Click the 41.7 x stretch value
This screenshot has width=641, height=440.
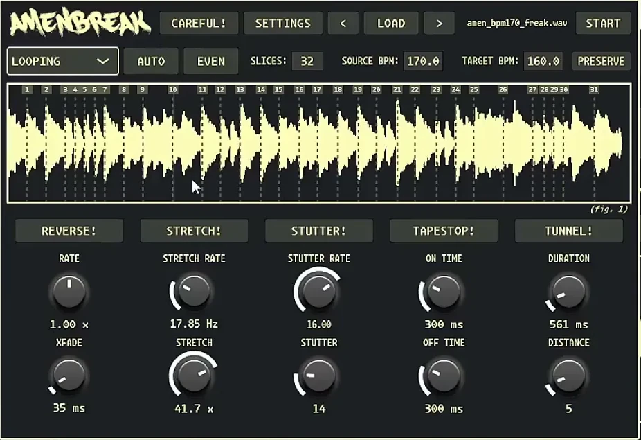tap(194, 409)
